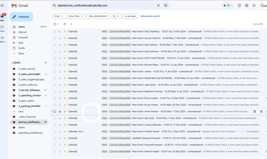Toggle importance marker on Naresh Kadali email
This screenshot has height=159, width=267.
click(65, 151)
